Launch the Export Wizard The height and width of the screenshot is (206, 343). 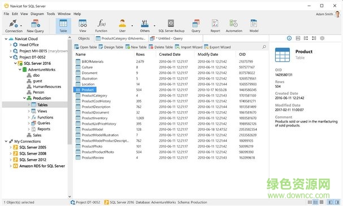[x=218, y=47]
